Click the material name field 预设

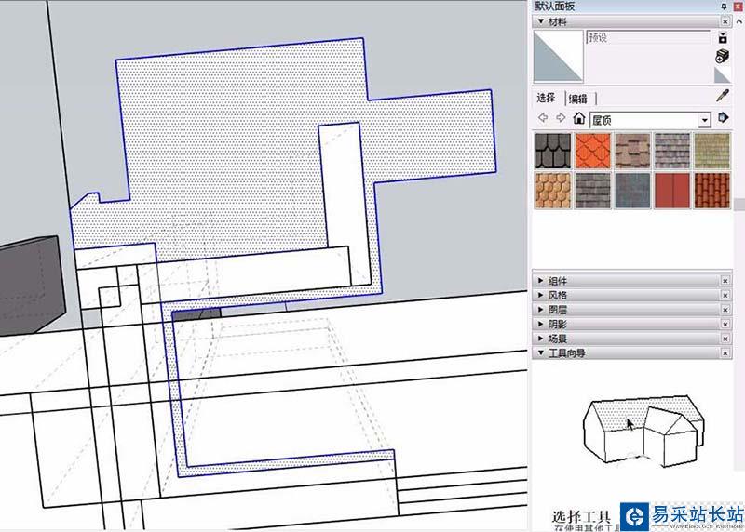pos(648,37)
